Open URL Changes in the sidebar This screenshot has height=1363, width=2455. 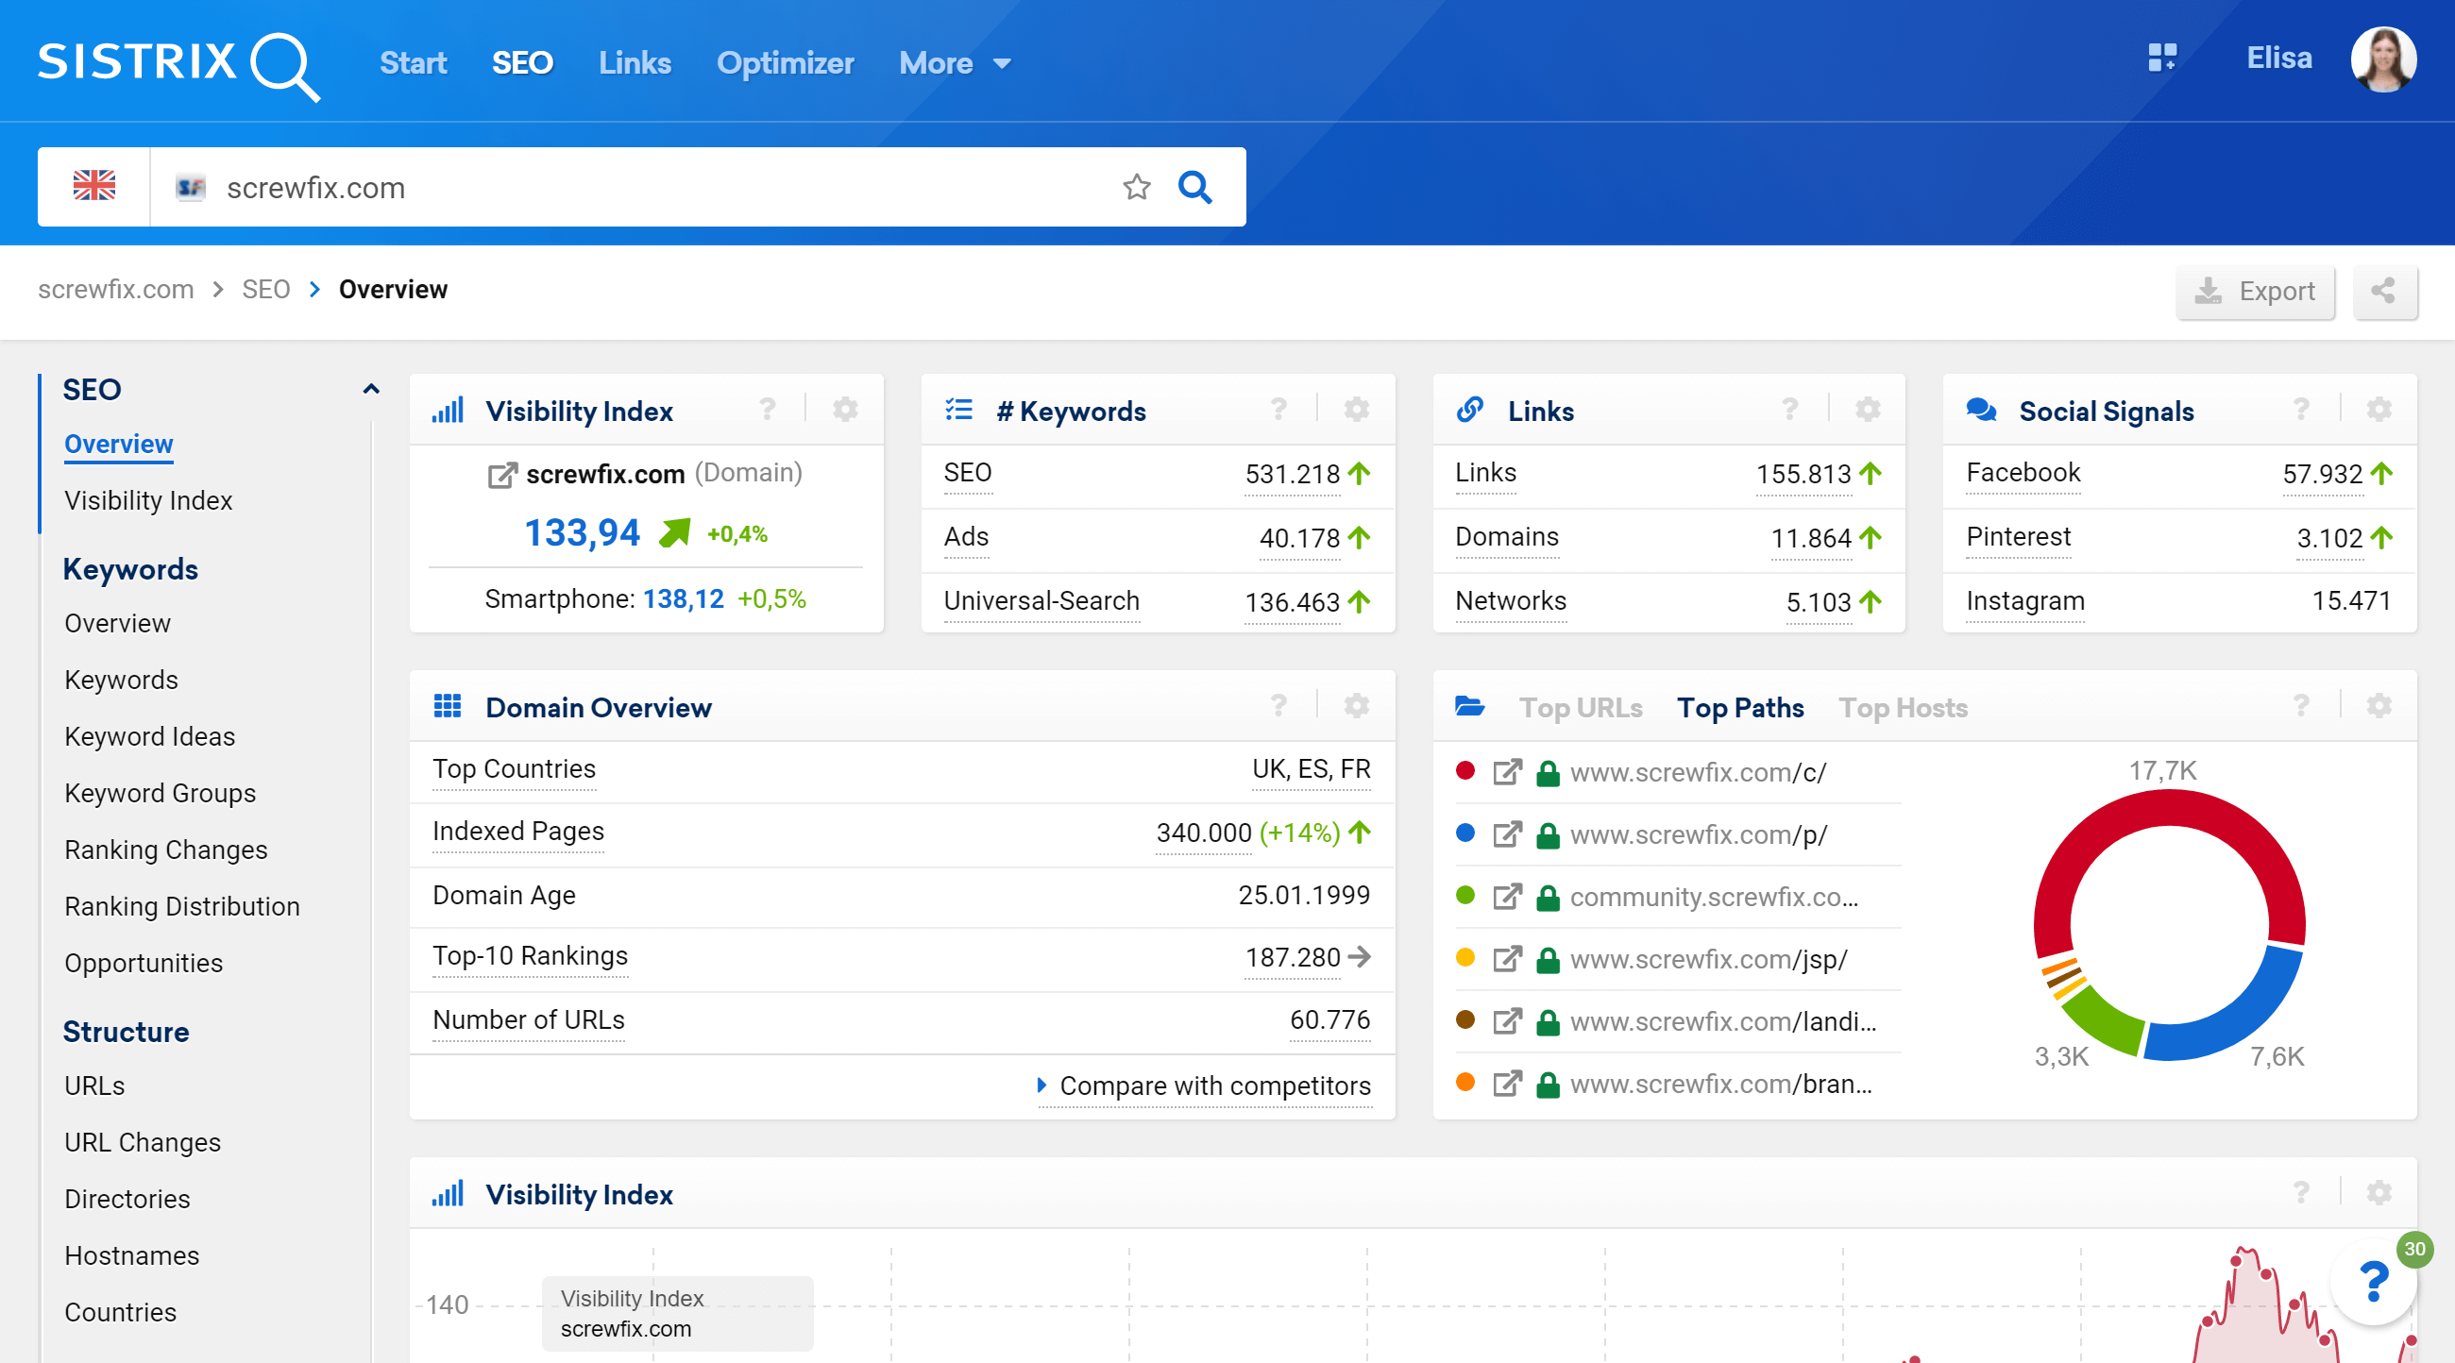pyautogui.click(x=142, y=1142)
